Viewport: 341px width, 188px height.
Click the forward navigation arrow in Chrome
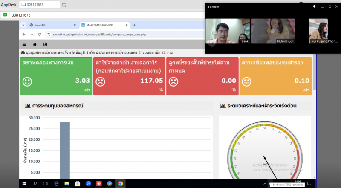[32, 35]
